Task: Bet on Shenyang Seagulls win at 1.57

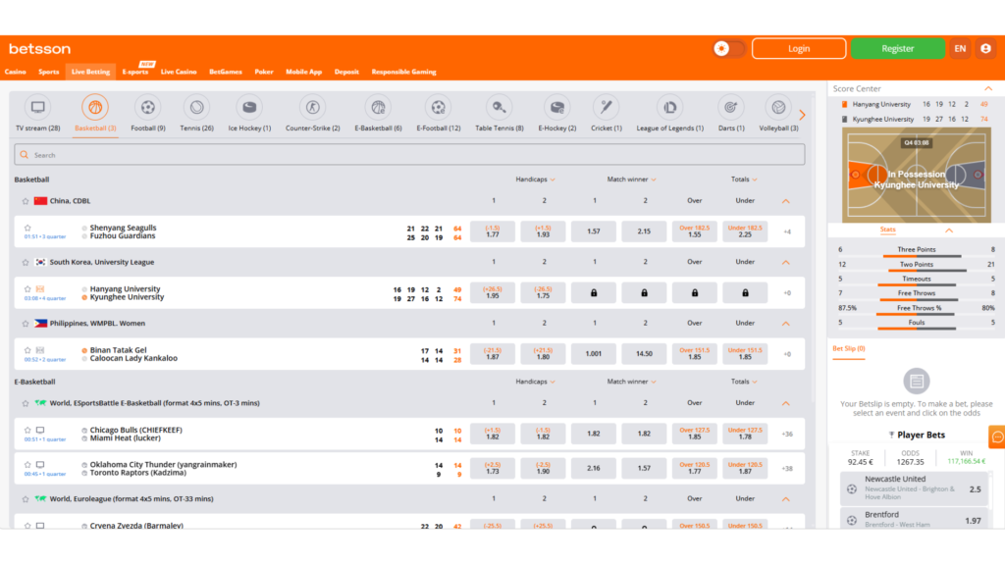Action: pyautogui.click(x=594, y=231)
